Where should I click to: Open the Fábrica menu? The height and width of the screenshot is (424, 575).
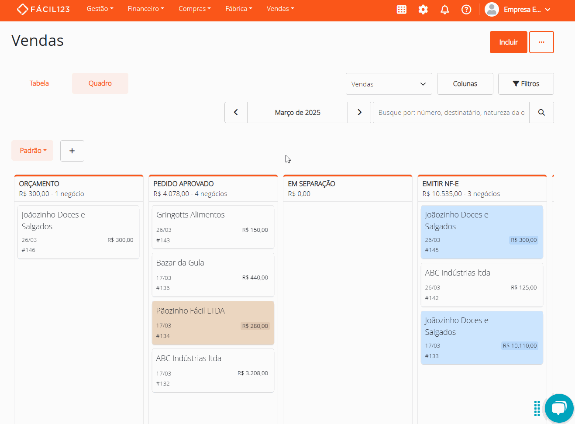[x=239, y=9]
